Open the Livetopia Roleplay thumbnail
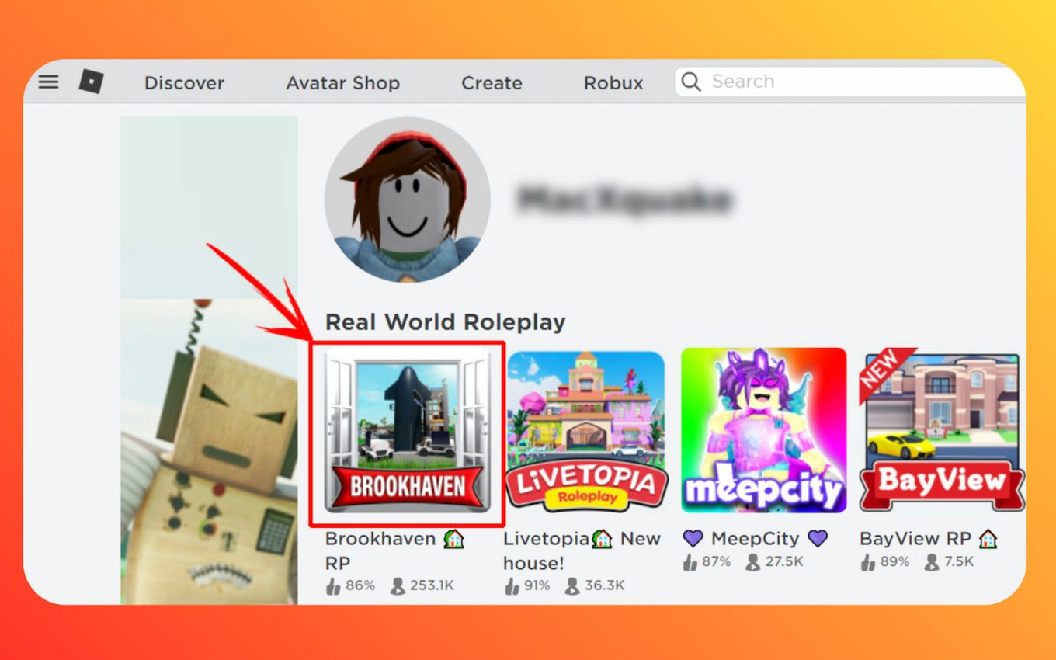1056x660 pixels. pyautogui.click(x=586, y=431)
